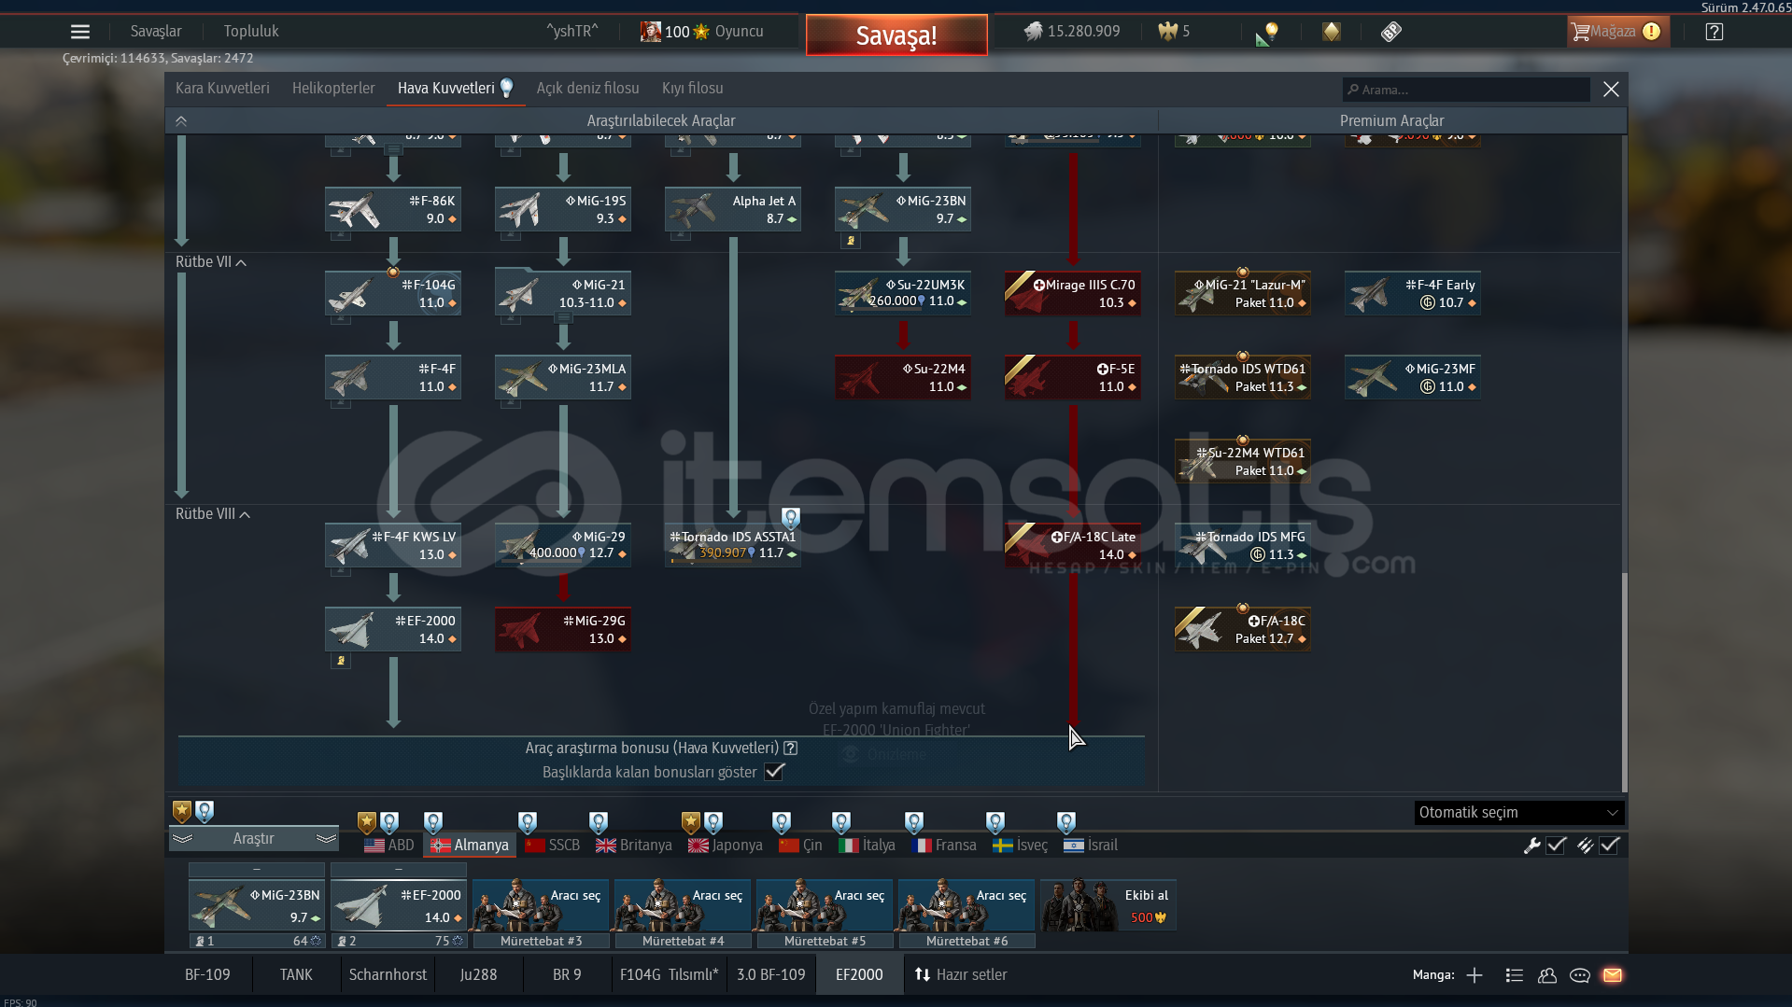Expand the bar above the MiG-23BN crew slot

tap(257, 870)
